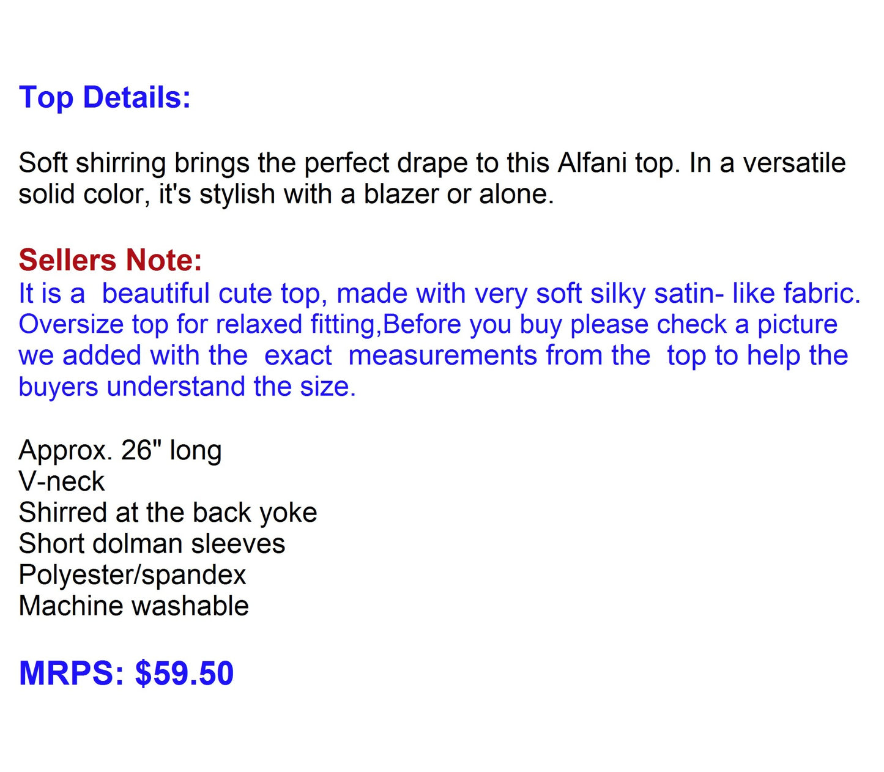This screenshot has width=884, height=772.
Task: Click the "Machine washable" line
Action: click(x=133, y=607)
